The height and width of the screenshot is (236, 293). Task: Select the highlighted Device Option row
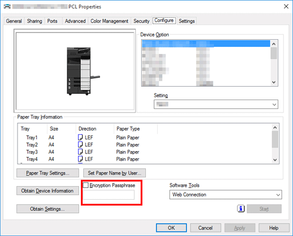(x=206, y=43)
